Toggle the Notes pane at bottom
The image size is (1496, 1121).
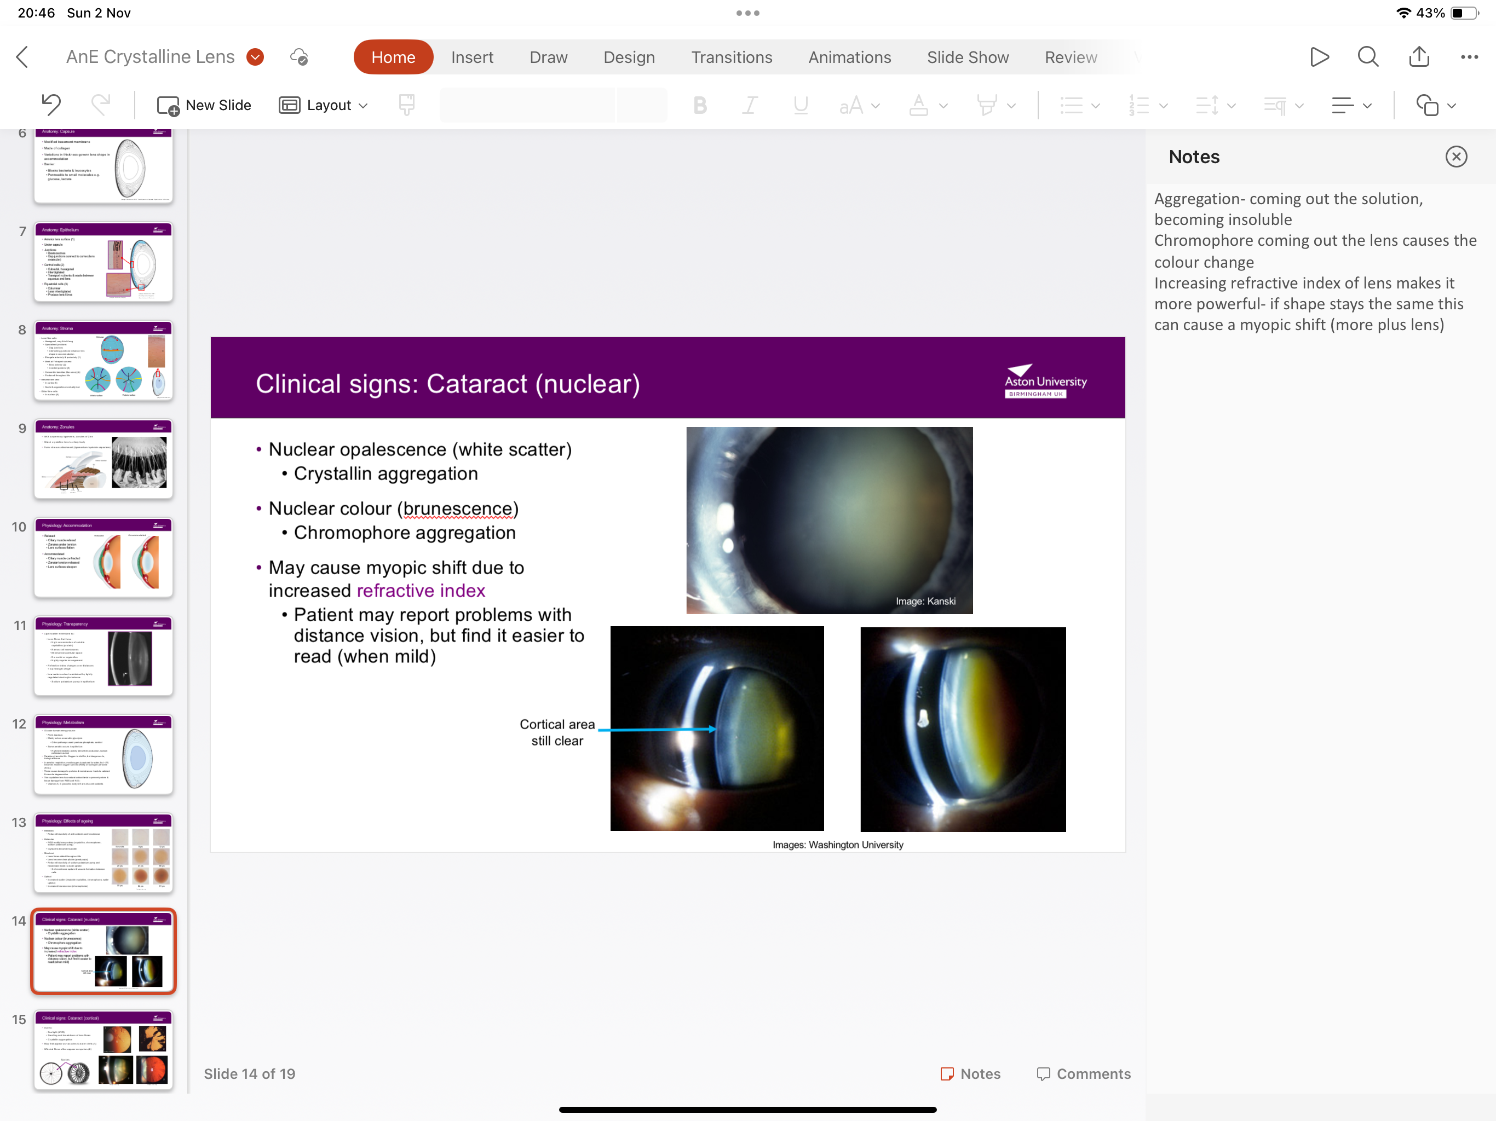970,1073
